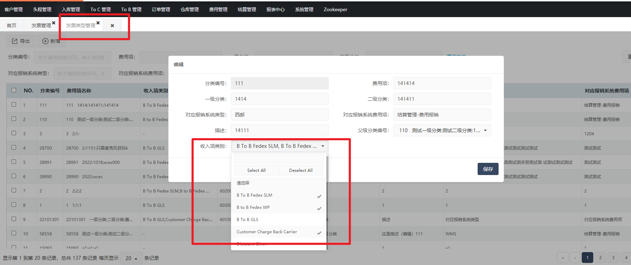Switch to the 首页 tab
The height and width of the screenshot is (265, 631).
coord(12,25)
